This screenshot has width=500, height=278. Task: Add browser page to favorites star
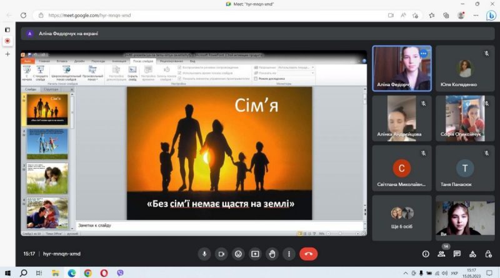click(432, 15)
